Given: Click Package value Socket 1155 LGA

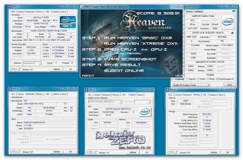Looking at the screenshot, I should pyautogui.click(x=41, y=24).
